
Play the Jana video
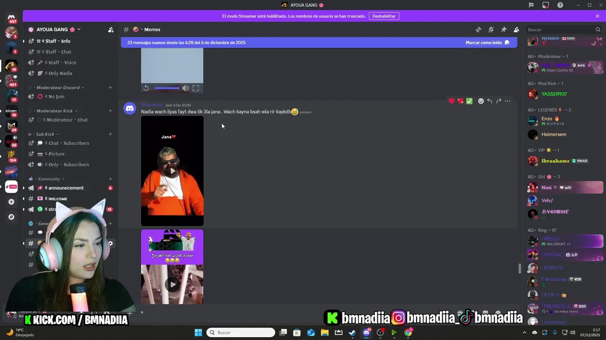pos(172,171)
